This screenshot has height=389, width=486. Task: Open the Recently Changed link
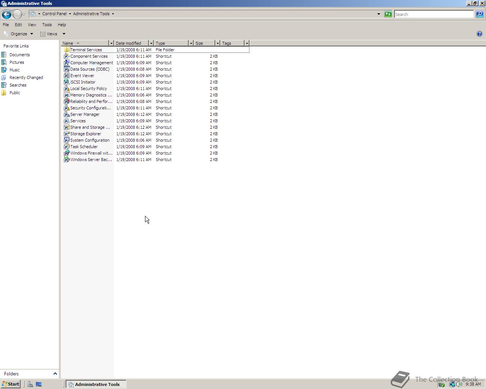26,77
